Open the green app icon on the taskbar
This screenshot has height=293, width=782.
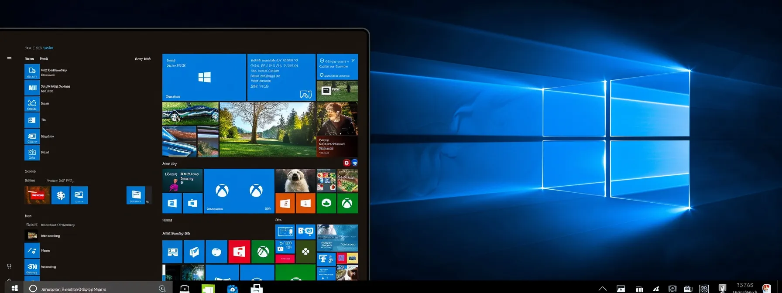click(208, 289)
